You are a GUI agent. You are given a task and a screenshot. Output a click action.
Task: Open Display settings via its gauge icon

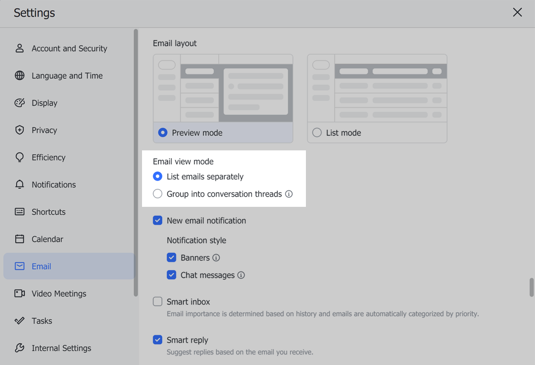click(19, 103)
